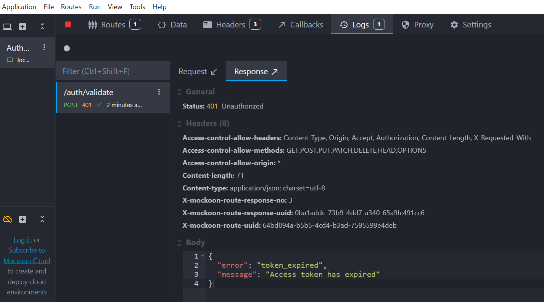Open the Application menu
The width and height of the screenshot is (544, 302).
[x=19, y=7]
